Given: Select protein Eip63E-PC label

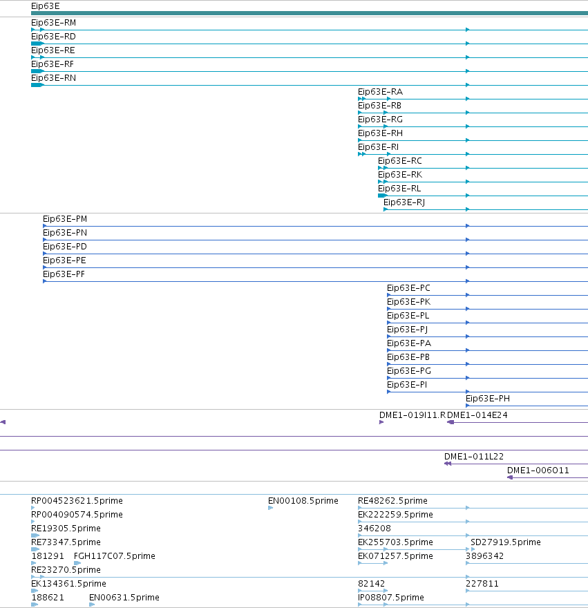Looking at the screenshot, I should (x=409, y=288).
